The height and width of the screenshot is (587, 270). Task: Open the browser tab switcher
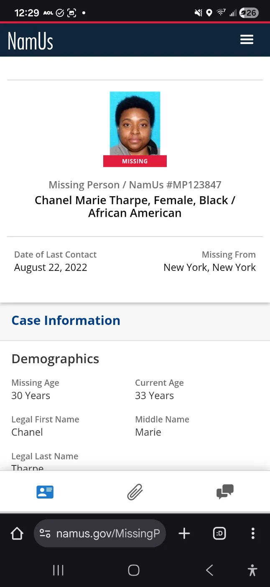pos(219,533)
